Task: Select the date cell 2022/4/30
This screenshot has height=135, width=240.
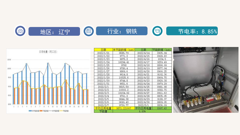Action: [x=143, y=102]
